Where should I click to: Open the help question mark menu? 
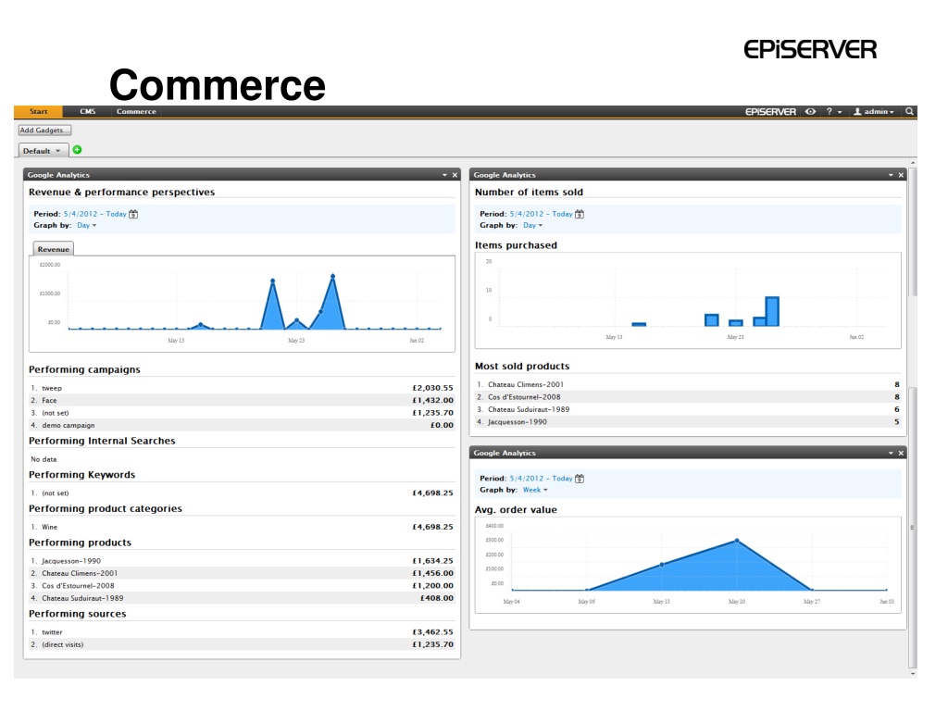834,112
